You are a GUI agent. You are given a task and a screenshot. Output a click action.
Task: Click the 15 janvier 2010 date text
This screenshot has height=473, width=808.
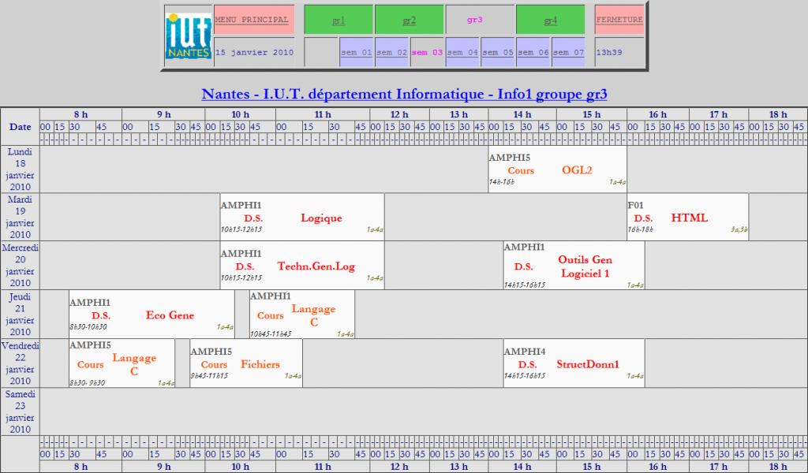coord(254,53)
